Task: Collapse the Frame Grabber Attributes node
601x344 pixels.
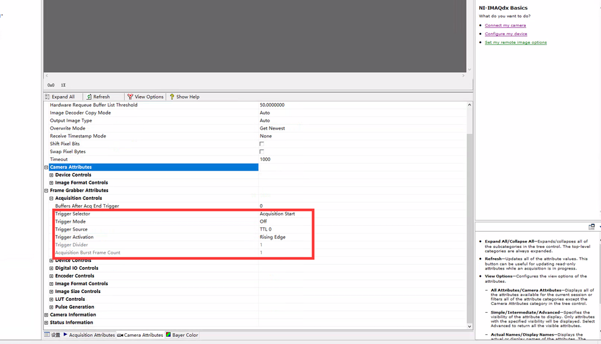Action: (x=46, y=190)
